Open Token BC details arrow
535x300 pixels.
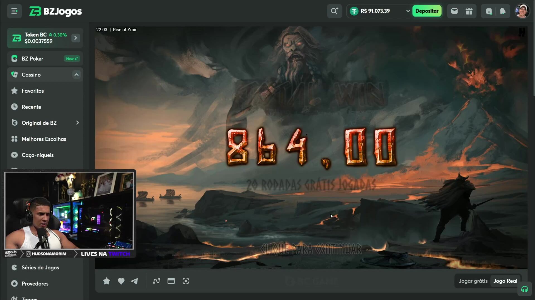[76, 38]
